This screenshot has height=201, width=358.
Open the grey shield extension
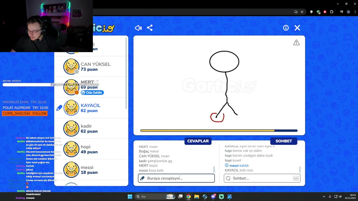coord(311,12)
